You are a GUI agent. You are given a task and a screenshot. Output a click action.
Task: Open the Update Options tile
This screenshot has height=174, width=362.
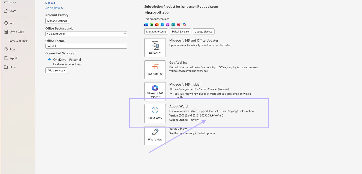click(155, 48)
